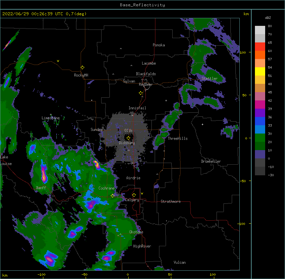Click the 45 value in the dBZ legend
285x279 pixels.
pyautogui.click(x=270, y=92)
